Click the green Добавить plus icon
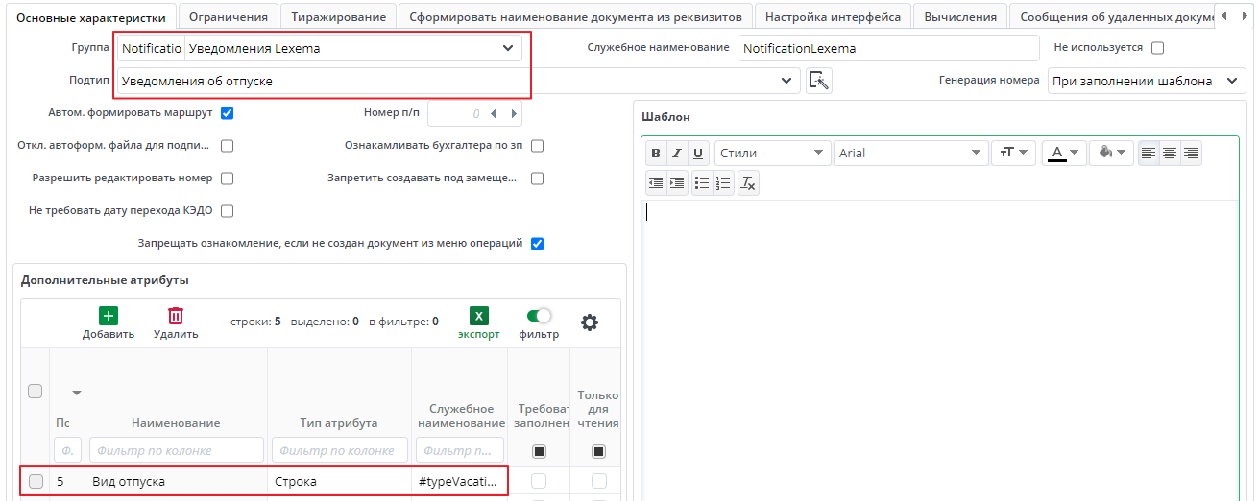The width and height of the screenshot is (1258, 501). [109, 316]
